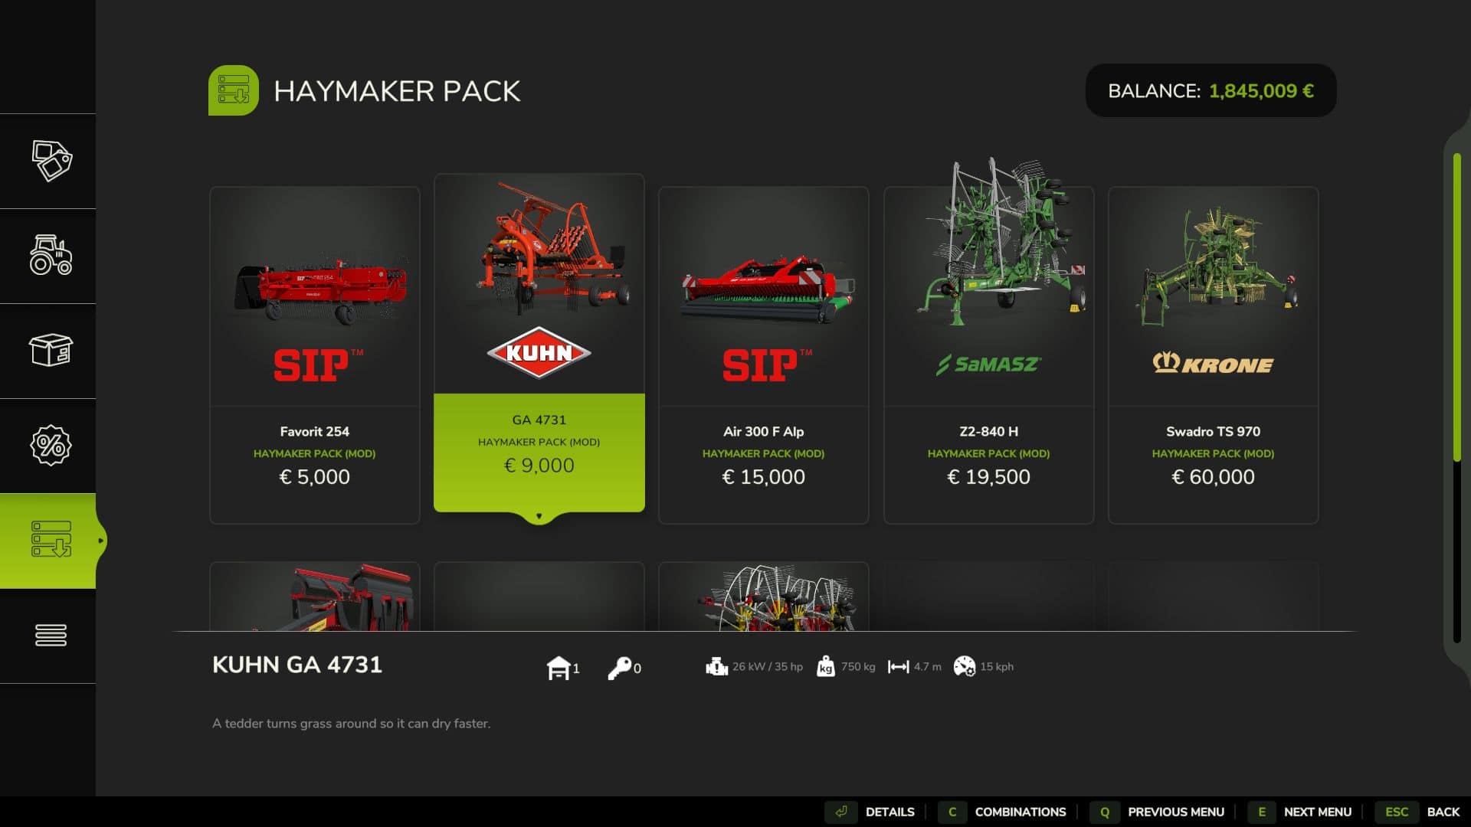Click the DETAILS button
Image resolution: width=1471 pixels, height=827 pixels.
tap(870, 812)
